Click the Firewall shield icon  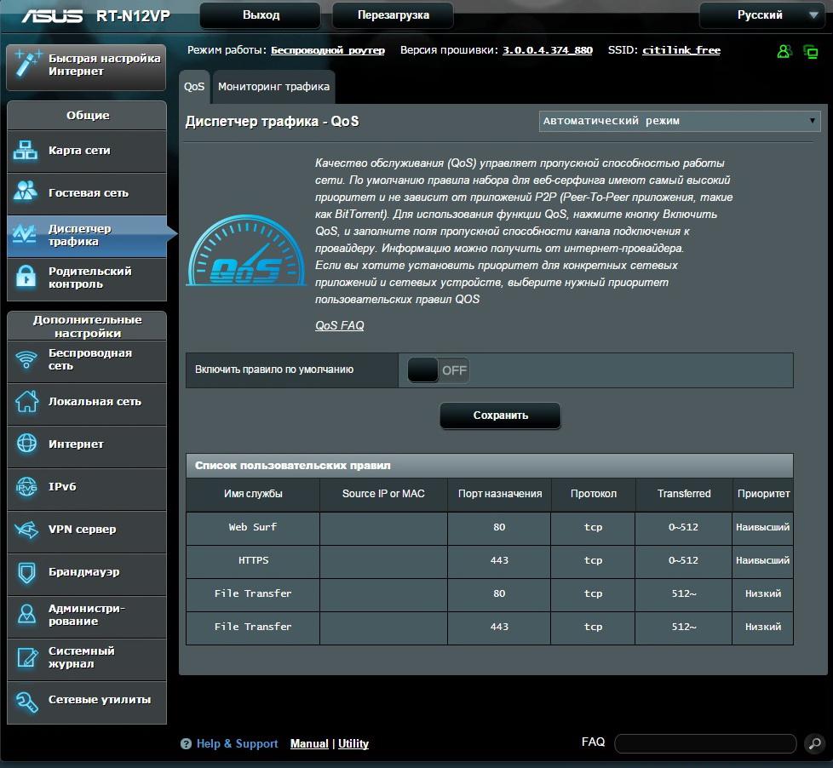point(26,572)
